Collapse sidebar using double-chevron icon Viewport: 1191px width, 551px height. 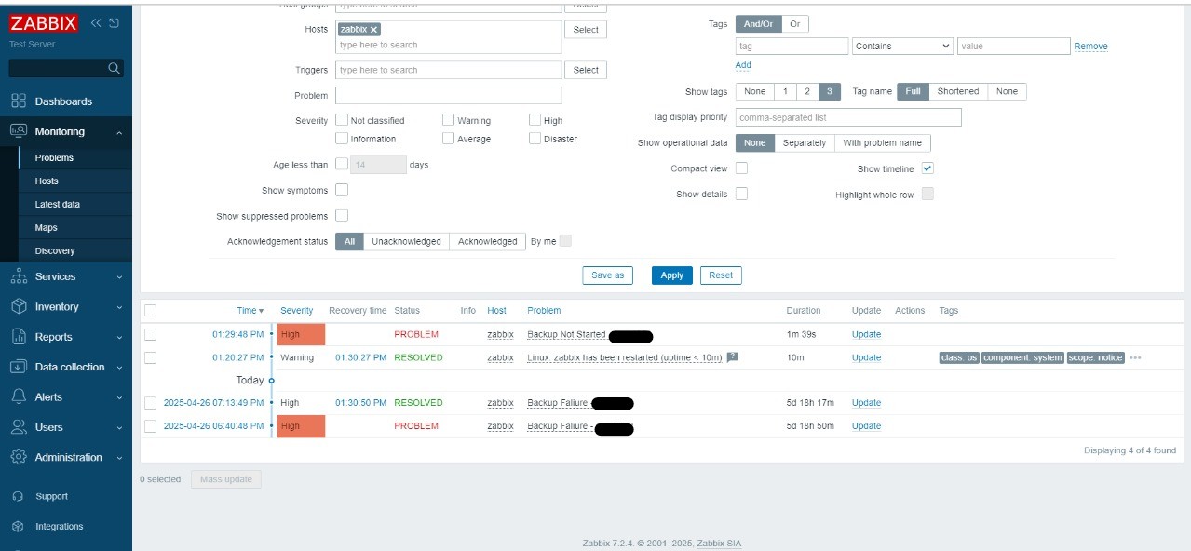(x=96, y=23)
